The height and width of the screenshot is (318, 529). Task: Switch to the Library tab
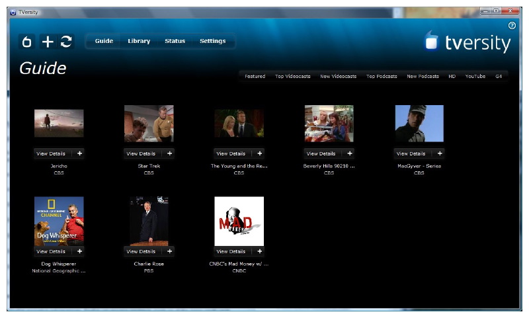pos(139,41)
